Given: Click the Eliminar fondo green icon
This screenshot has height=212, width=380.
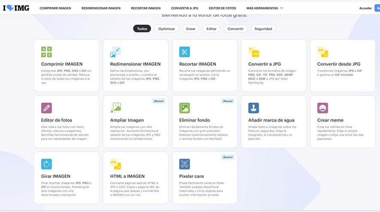Looking at the screenshot, I should pos(184,108).
